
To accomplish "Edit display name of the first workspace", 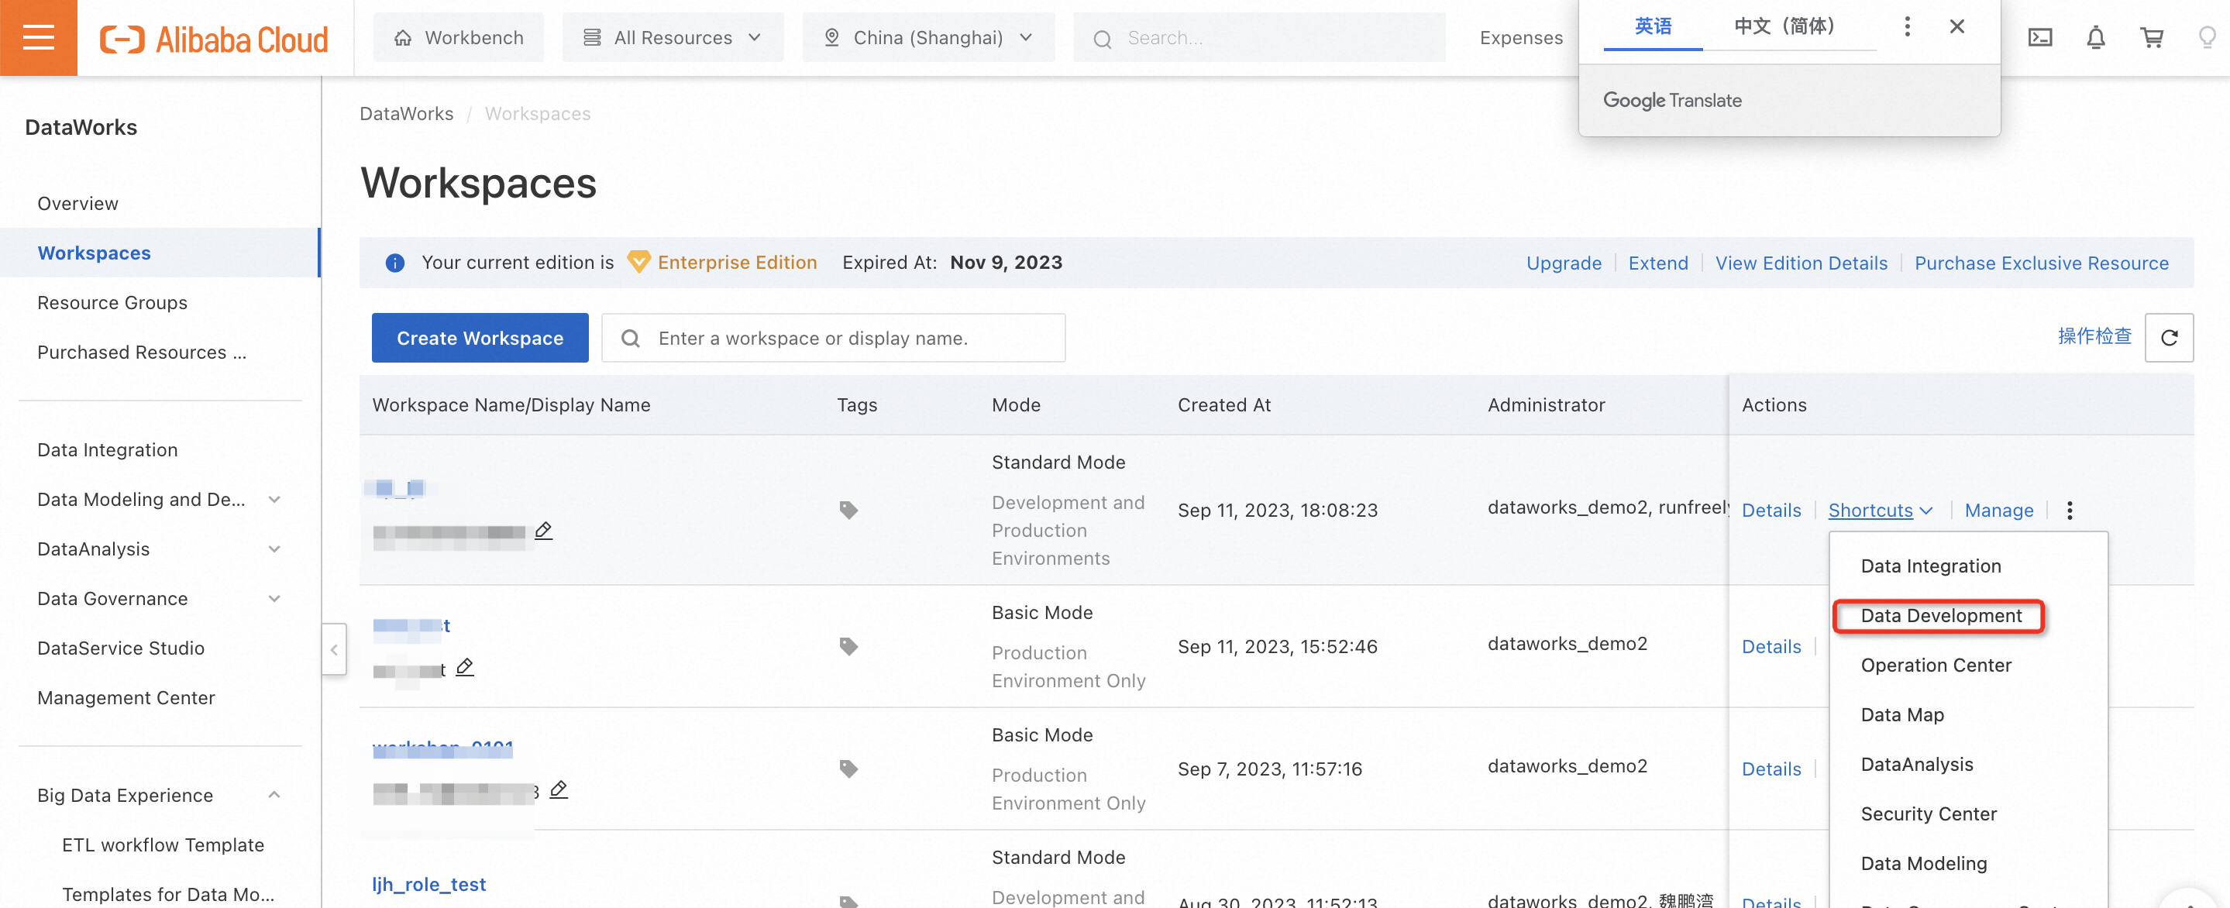I will click(x=544, y=531).
